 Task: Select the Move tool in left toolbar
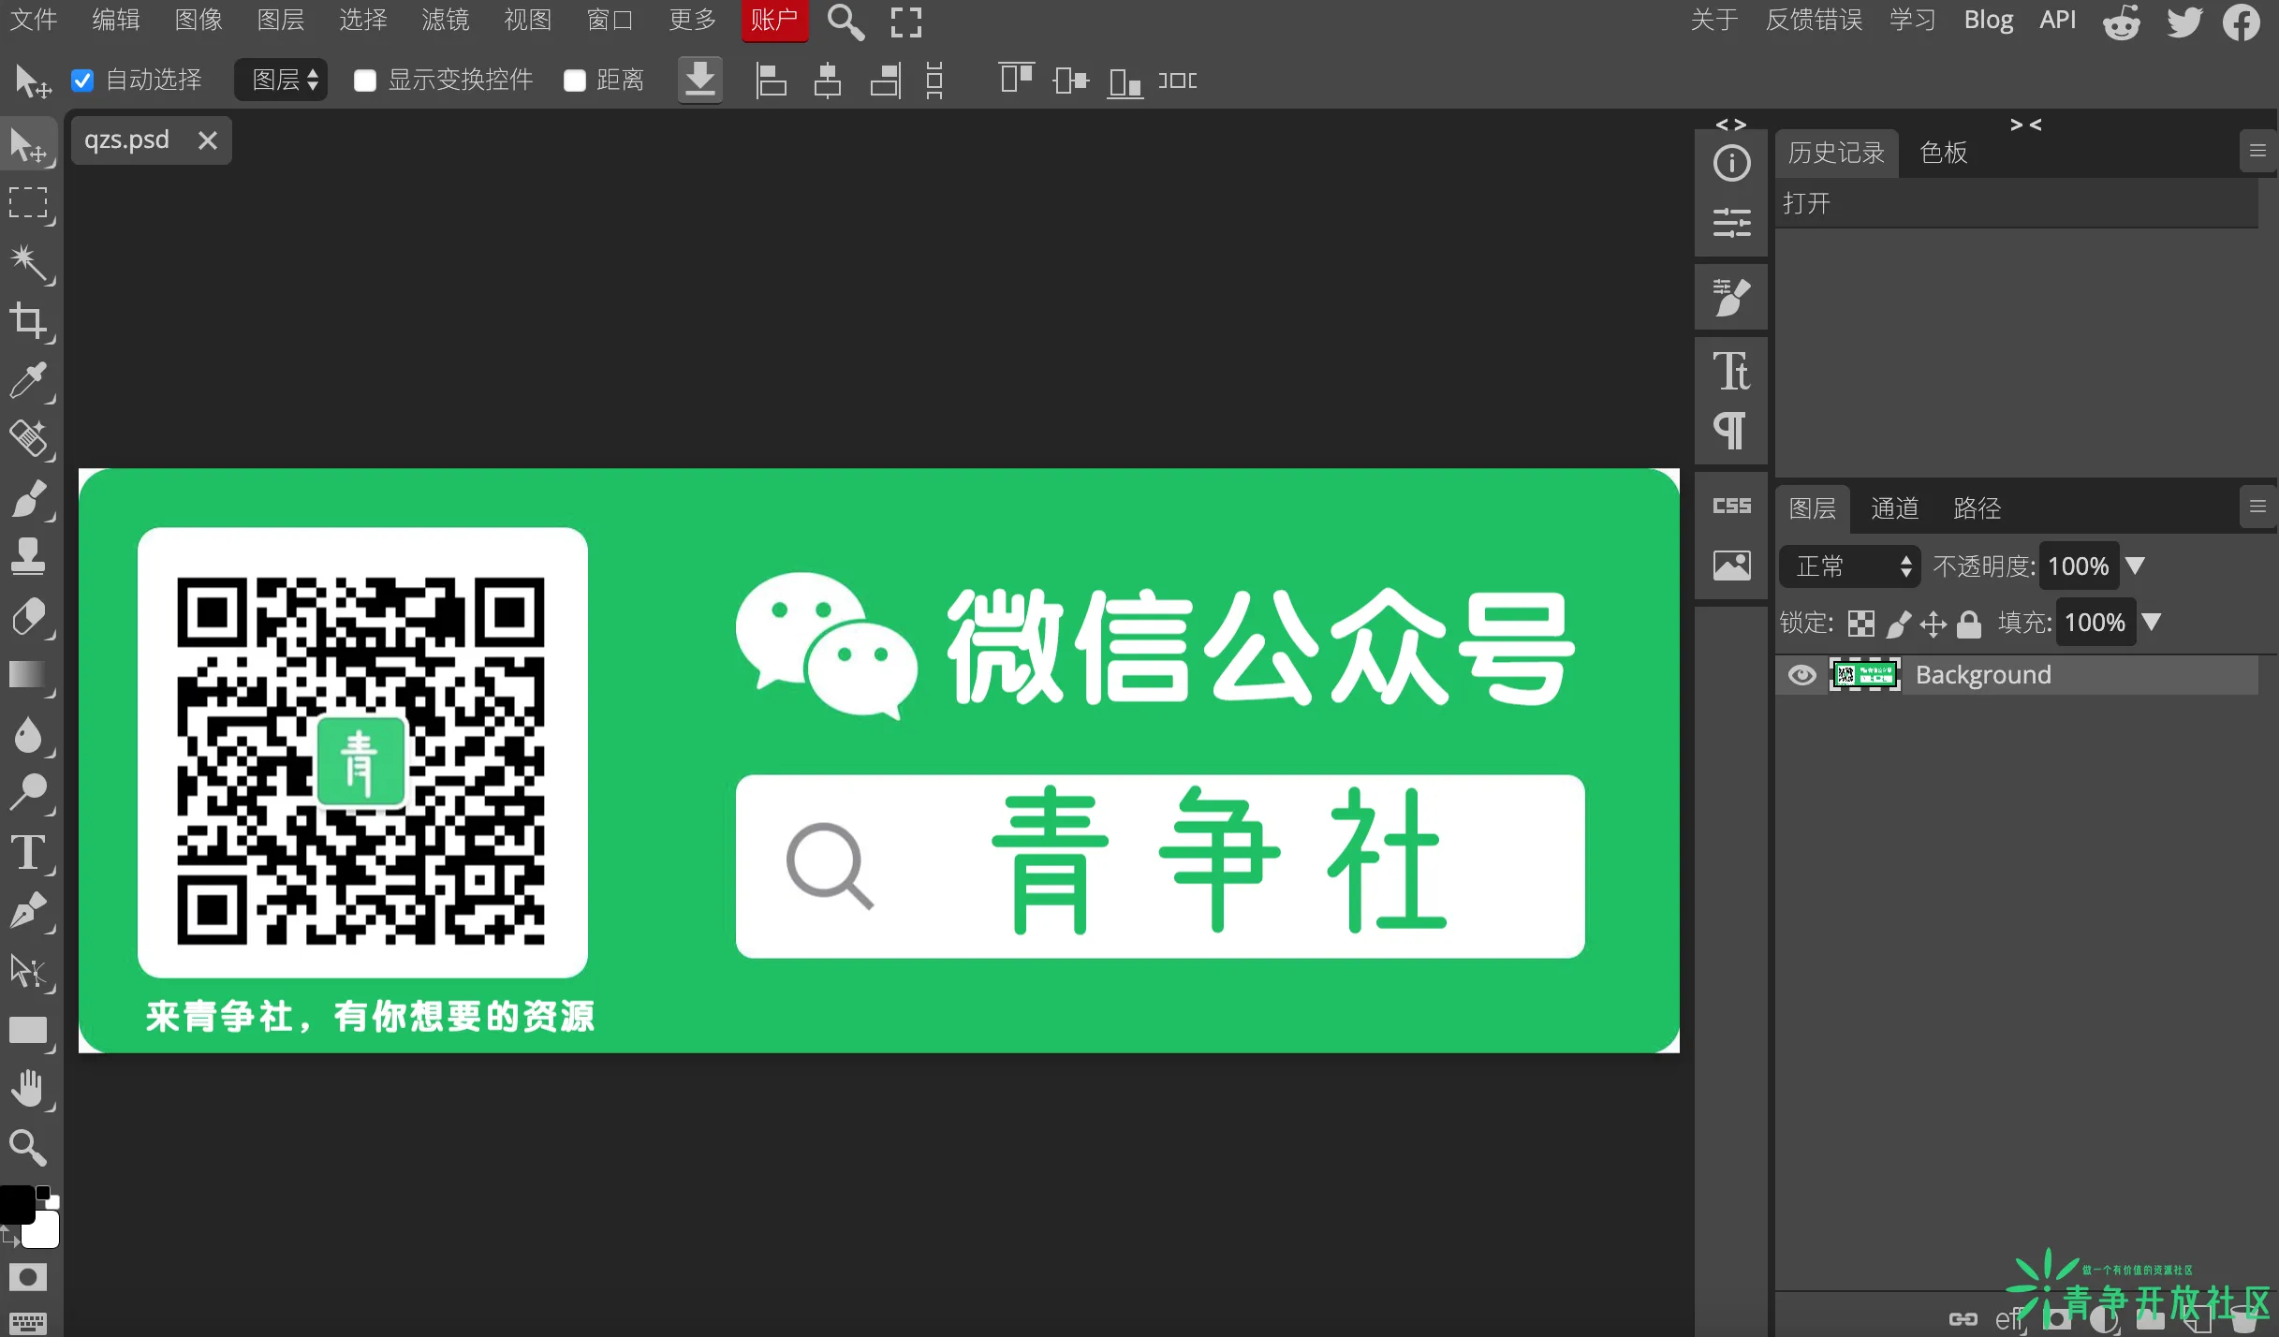click(28, 145)
